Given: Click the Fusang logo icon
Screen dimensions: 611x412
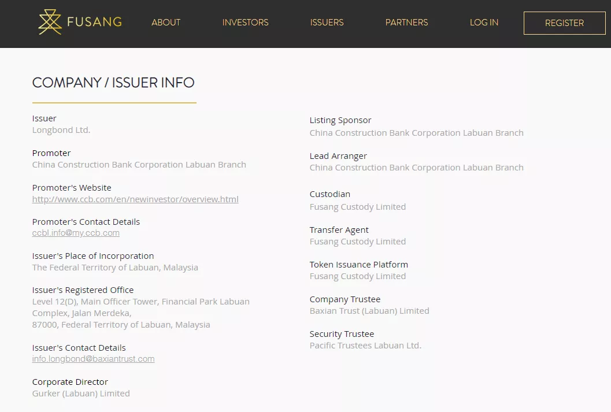Looking at the screenshot, I should (50, 22).
